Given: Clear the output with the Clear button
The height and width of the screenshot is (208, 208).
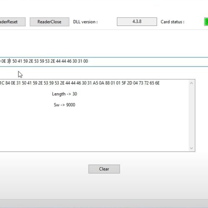Looking at the screenshot, I should (104, 169).
